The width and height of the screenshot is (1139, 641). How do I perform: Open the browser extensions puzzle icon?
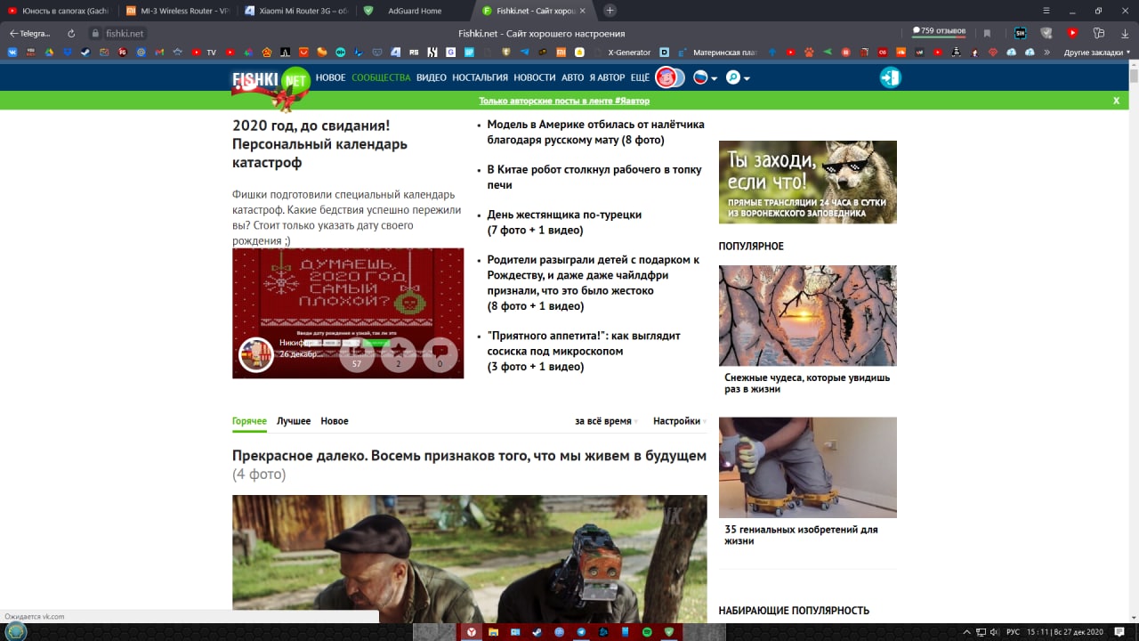[x=1098, y=33]
